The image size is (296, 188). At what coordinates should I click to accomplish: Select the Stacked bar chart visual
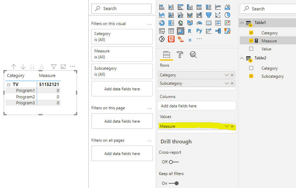pos(162,7)
